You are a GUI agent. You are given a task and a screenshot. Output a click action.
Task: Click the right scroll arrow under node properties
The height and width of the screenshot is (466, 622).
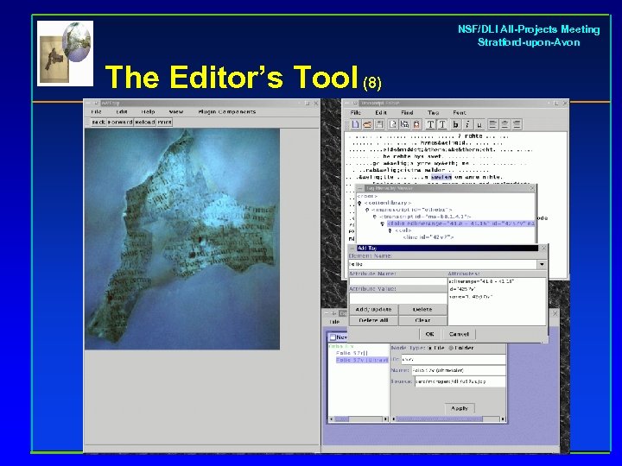click(x=503, y=419)
